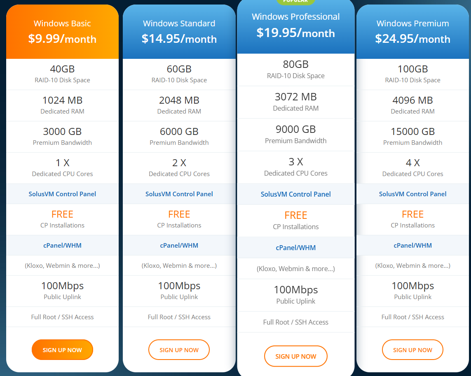The image size is (471, 376).
Task: Click Sign Up Now for Windows Premium
Action: coord(413,350)
